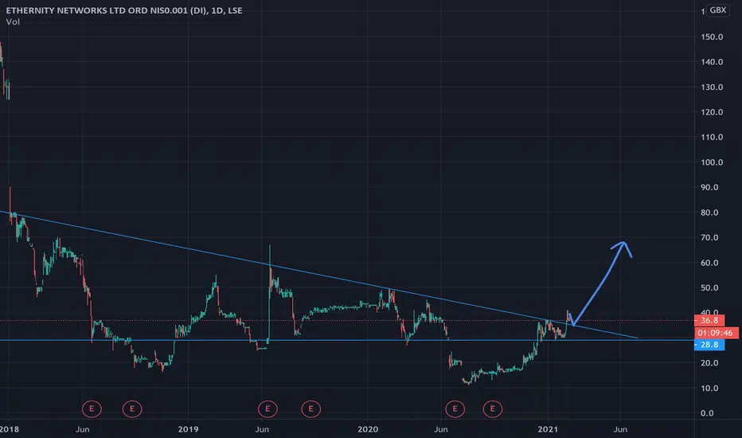Click the earnings E marker under Jun 2018
The height and width of the screenshot is (438, 742).
coord(92,409)
